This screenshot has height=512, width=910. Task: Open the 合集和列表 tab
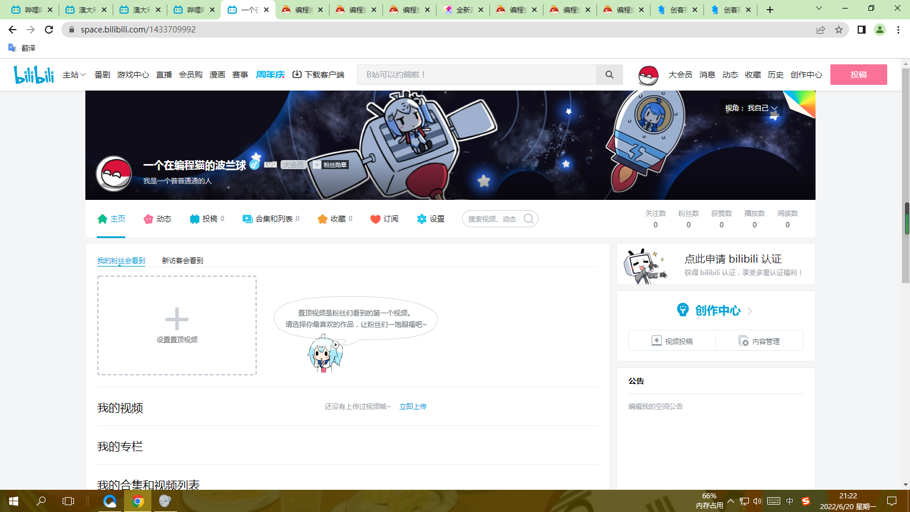[x=271, y=219]
